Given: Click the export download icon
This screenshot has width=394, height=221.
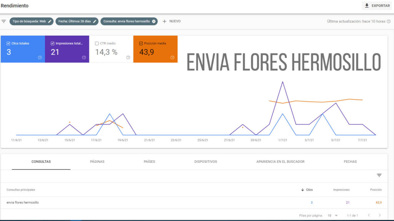Looking at the screenshot, I should coord(367,5).
